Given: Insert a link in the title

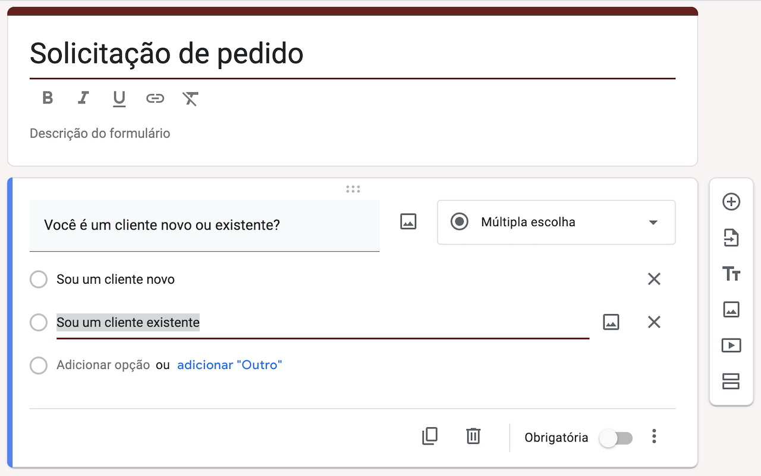Looking at the screenshot, I should click(x=155, y=98).
